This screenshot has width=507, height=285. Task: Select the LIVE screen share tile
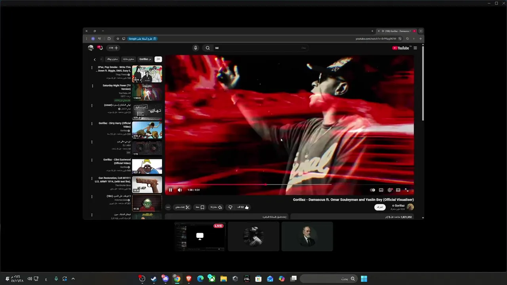click(200, 236)
